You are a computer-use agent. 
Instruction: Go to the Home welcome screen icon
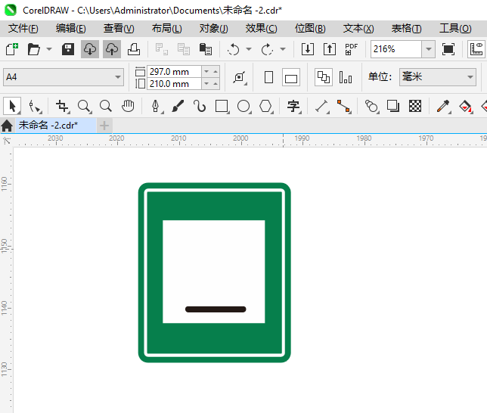[7, 126]
